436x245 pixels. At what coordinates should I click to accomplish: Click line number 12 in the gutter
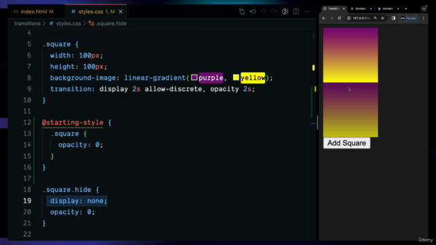[27, 122]
